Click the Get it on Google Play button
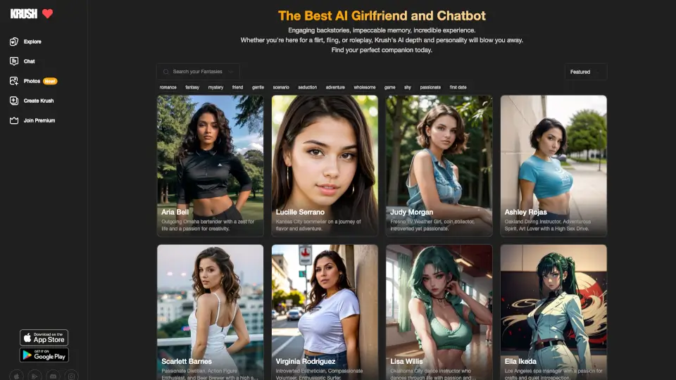 [x=44, y=355]
